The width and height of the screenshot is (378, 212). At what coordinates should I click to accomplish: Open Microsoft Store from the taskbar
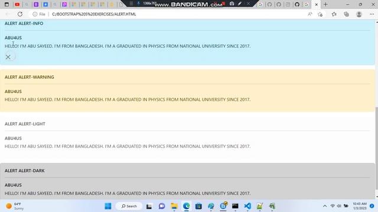pos(198,206)
